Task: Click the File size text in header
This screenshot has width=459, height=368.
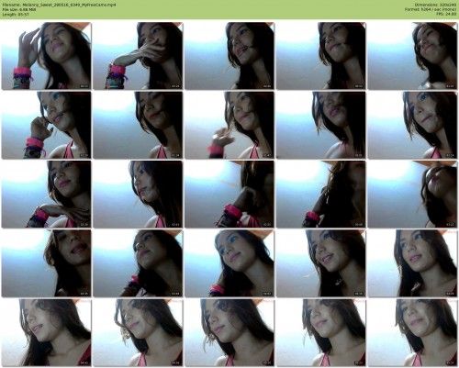Action: tap(19, 9)
